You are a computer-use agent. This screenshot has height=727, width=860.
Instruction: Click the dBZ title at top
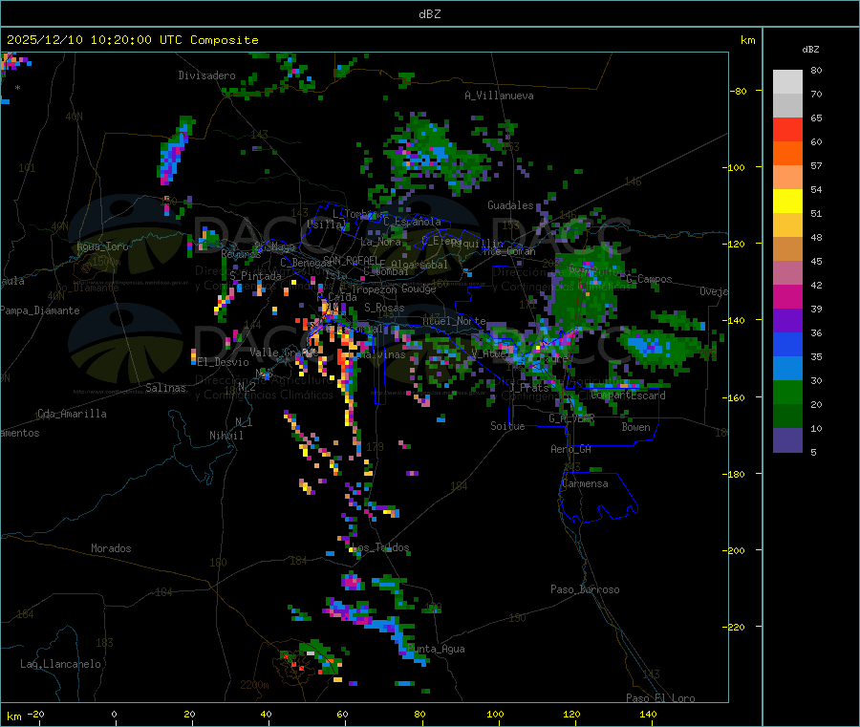(429, 14)
